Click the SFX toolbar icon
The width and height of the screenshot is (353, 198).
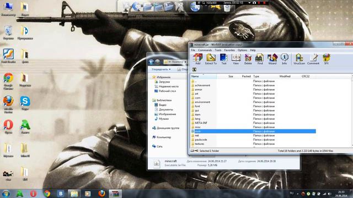pos(326,59)
